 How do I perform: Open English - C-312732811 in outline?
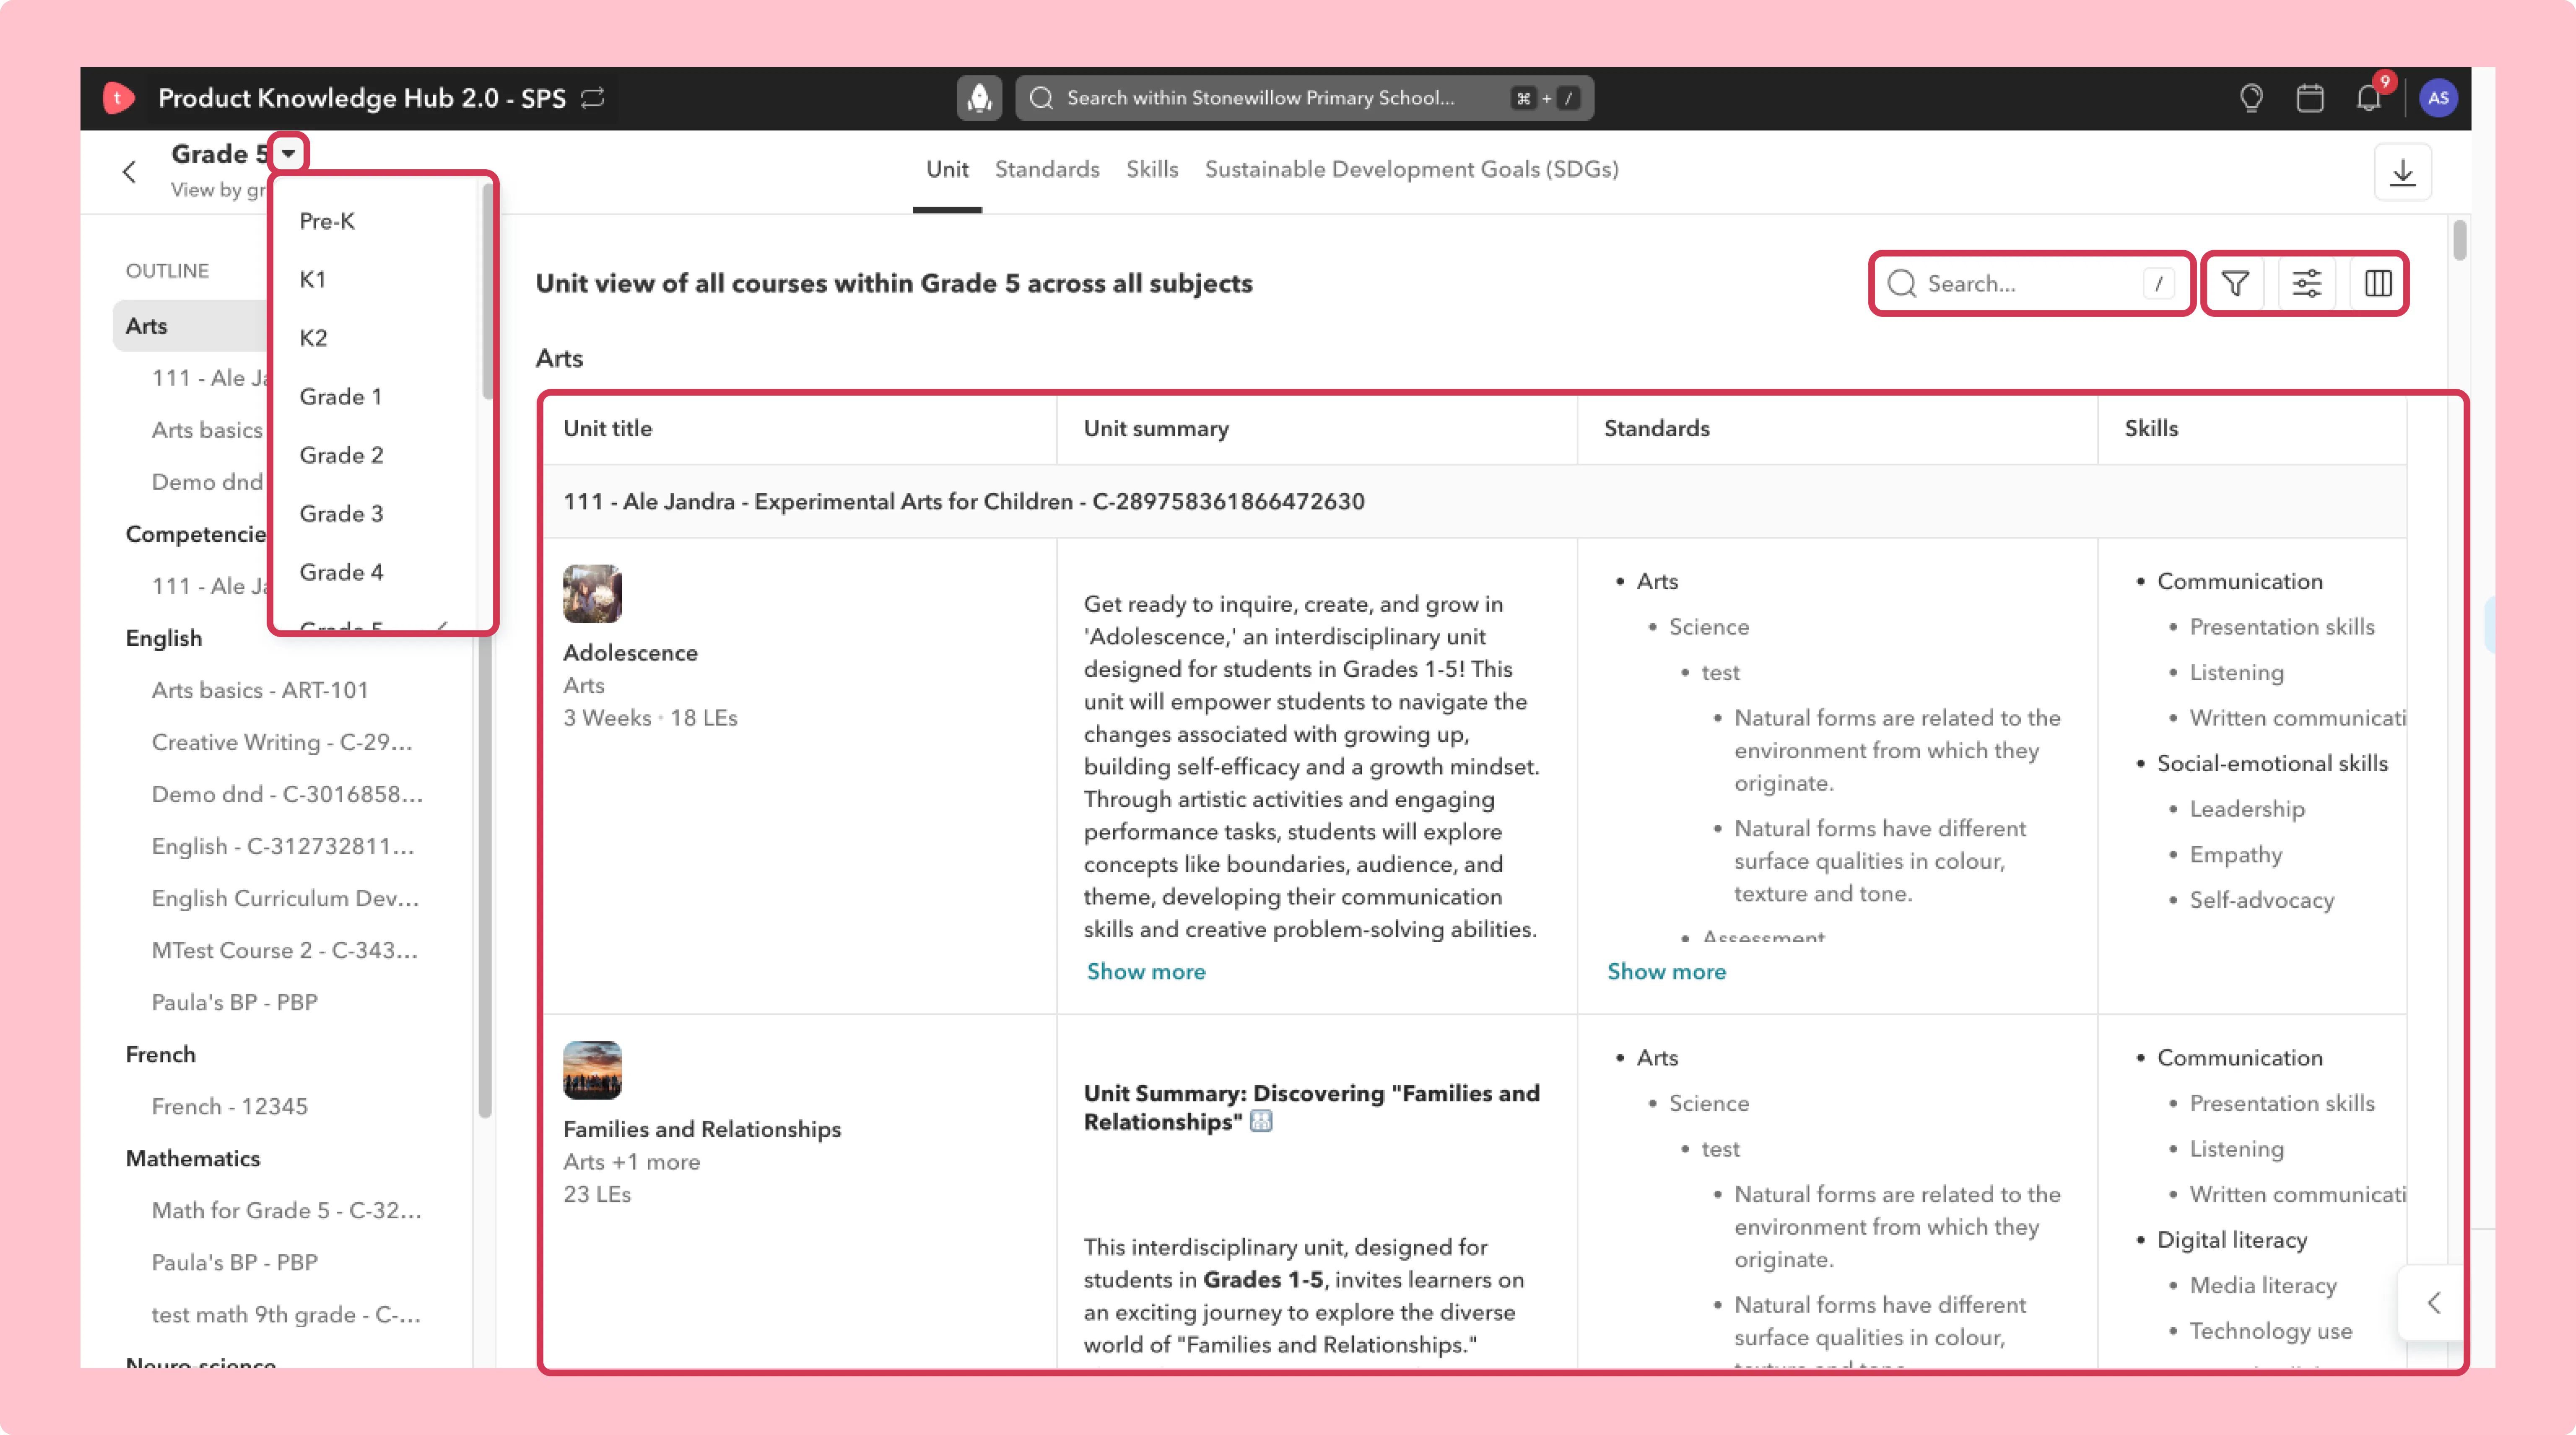coord(283,847)
